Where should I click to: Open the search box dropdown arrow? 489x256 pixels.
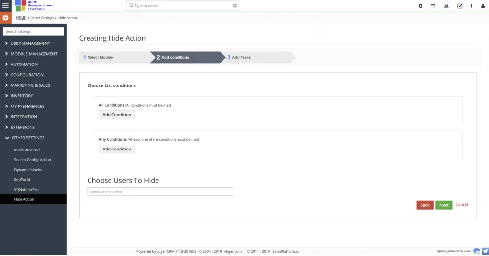(235, 6)
